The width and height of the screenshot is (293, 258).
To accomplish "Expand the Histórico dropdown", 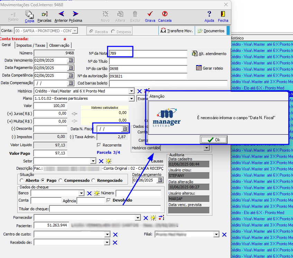I will [x=131, y=91].
